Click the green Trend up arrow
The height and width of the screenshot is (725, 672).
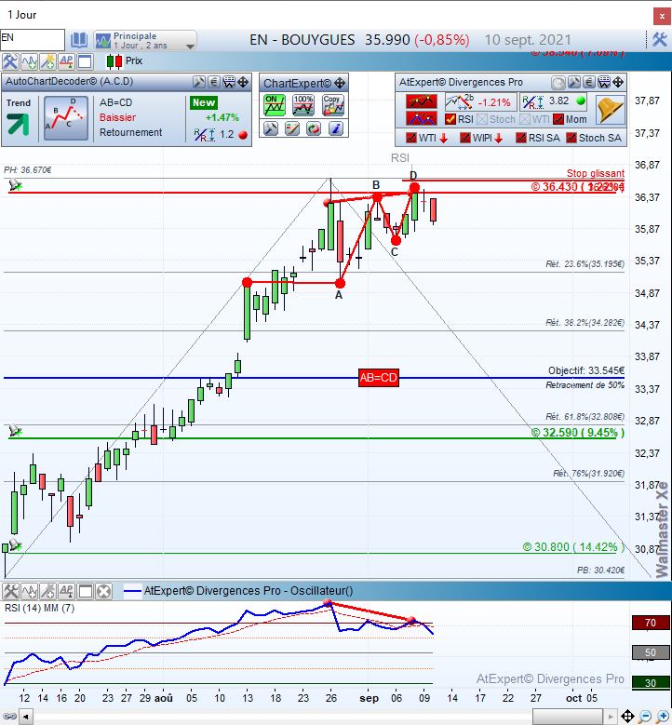pyautogui.click(x=18, y=124)
